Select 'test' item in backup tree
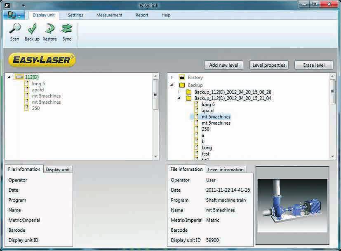 point(205,154)
